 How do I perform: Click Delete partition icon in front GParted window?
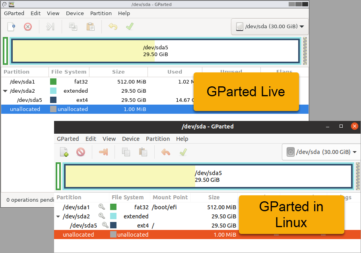point(81,152)
